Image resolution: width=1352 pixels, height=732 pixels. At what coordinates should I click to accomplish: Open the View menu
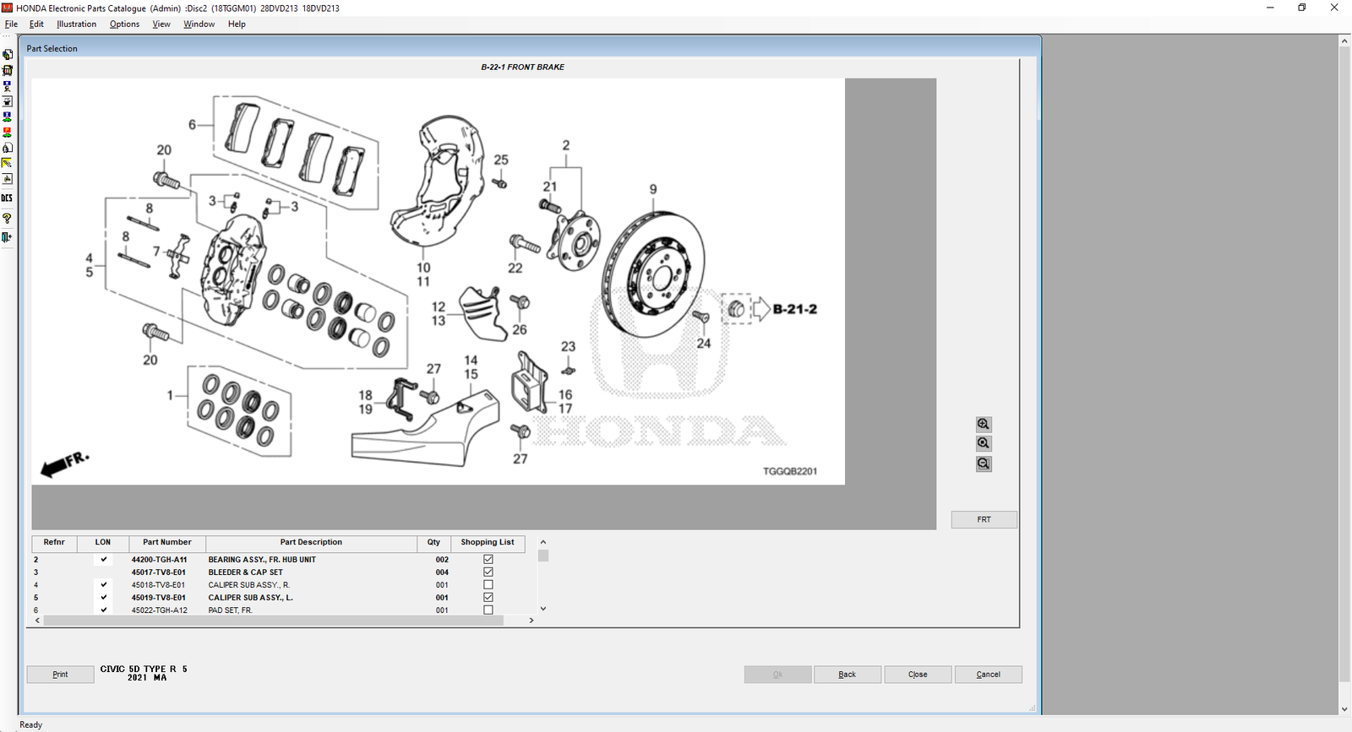coord(161,24)
